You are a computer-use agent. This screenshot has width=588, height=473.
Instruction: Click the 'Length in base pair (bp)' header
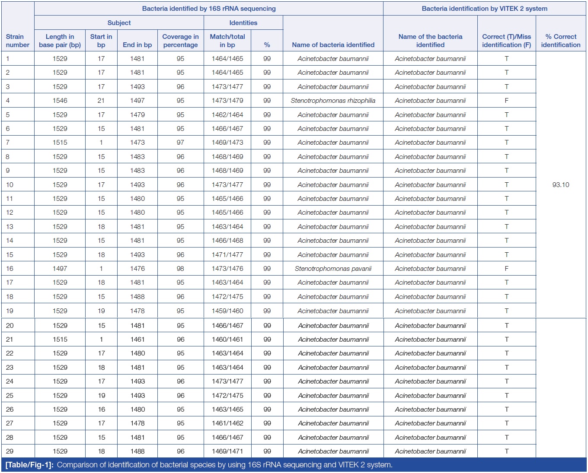(x=60, y=41)
